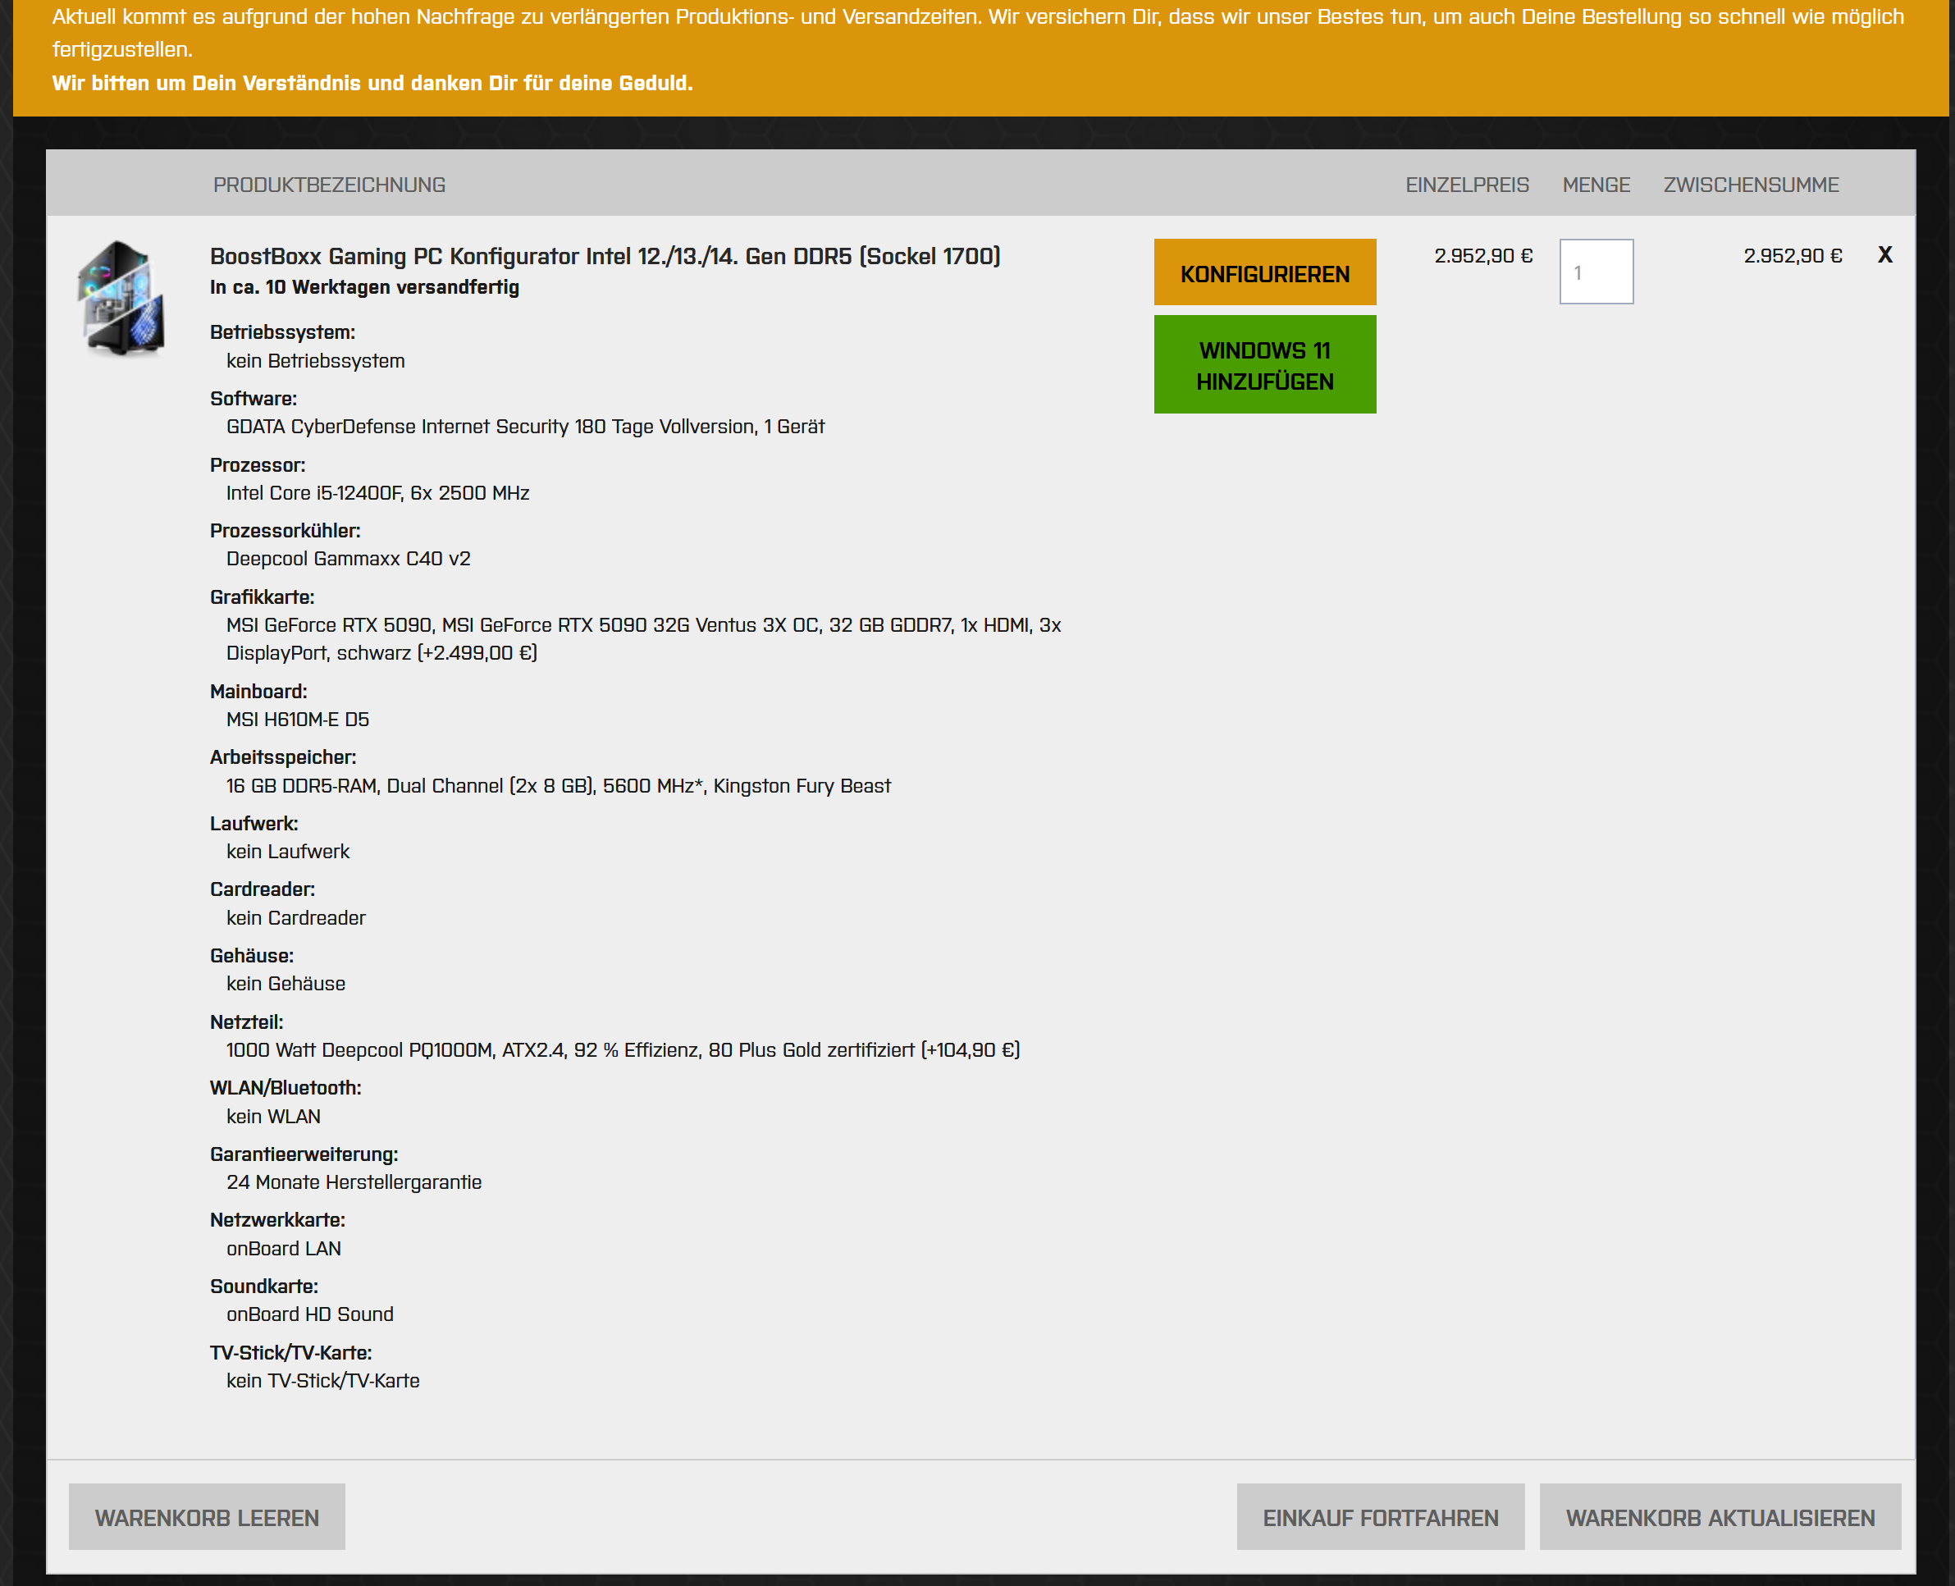Open the BoostBoxx Gaming PC Konfigurator title link
Image resolution: width=1955 pixels, height=1586 pixels.
pyautogui.click(x=605, y=256)
